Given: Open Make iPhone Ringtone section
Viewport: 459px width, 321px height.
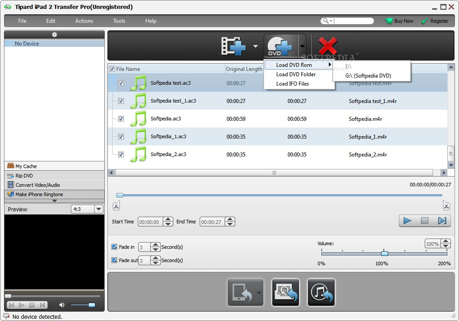Looking at the screenshot, I should click(54, 194).
